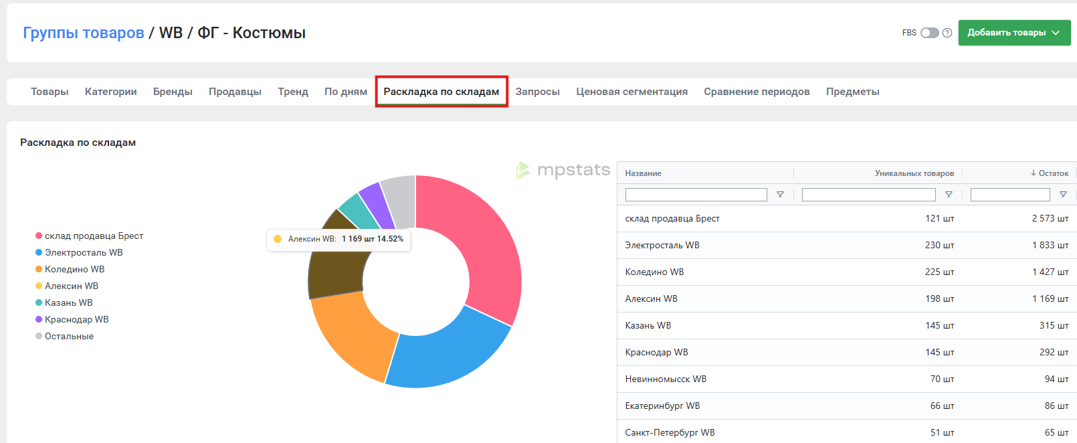Switch to the Товары tab
Image resolution: width=1077 pixels, height=443 pixels.
point(50,92)
